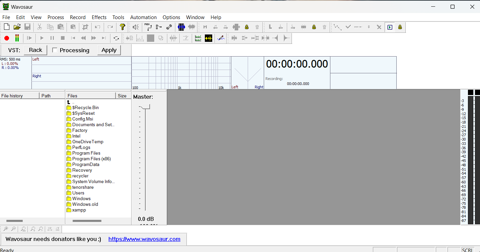This screenshot has height=252, width=480.
Task: Click the Master volume slider handle
Action: (x=145, y=107)
